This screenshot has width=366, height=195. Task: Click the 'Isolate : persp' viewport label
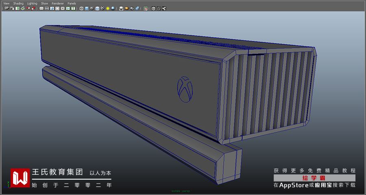181,191
